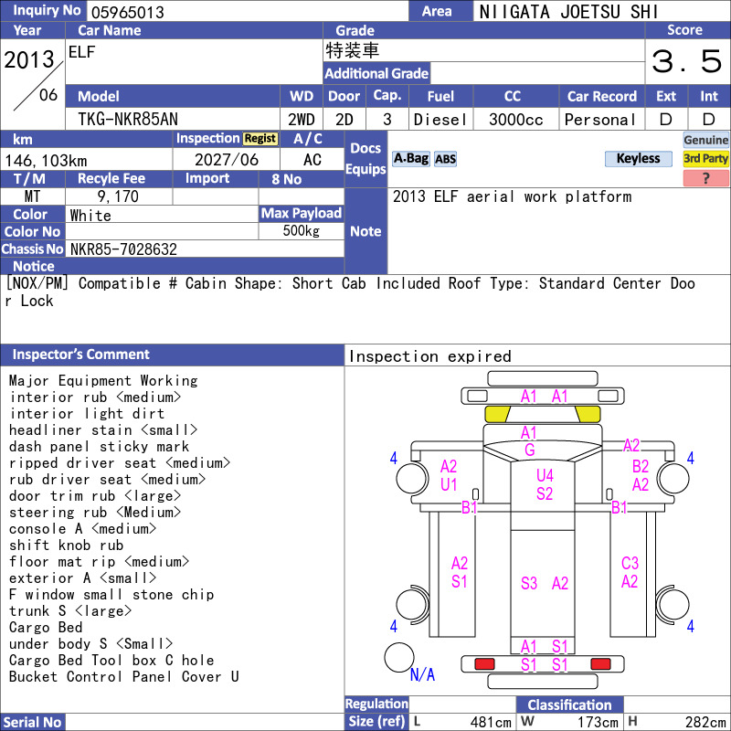Click the 'Inspection expired' text
This screenshot has height=731, width=731.
coord(429,356)
